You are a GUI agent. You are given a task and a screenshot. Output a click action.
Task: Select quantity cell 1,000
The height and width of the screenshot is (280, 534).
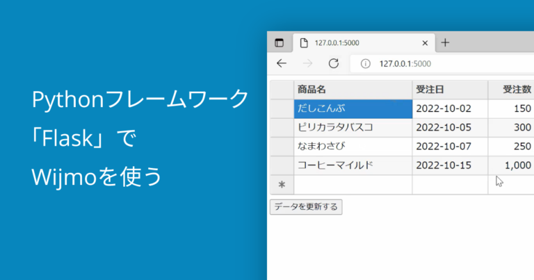coord(511,165)
